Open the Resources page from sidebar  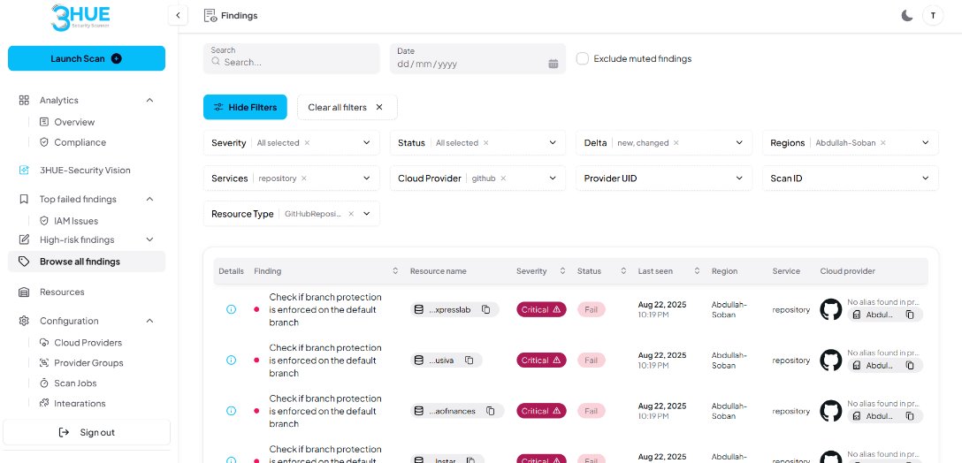[62, 292]
